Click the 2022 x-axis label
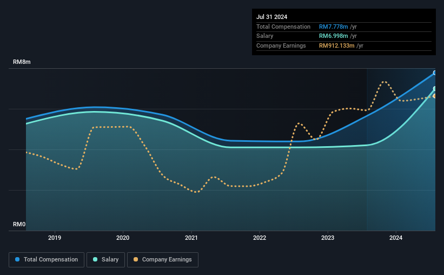 260,238
